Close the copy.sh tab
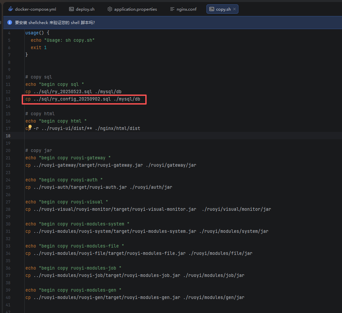342x313 pixels. tap(234, 9)
